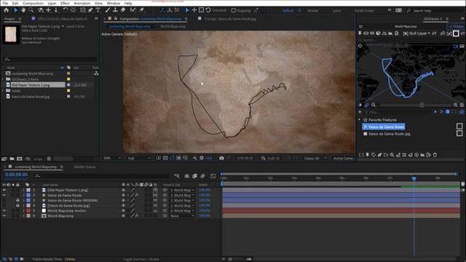Click the globe icon in GEOlayers toolbar
This screenshot has height=262, width=466.
[x=378, y=33]
